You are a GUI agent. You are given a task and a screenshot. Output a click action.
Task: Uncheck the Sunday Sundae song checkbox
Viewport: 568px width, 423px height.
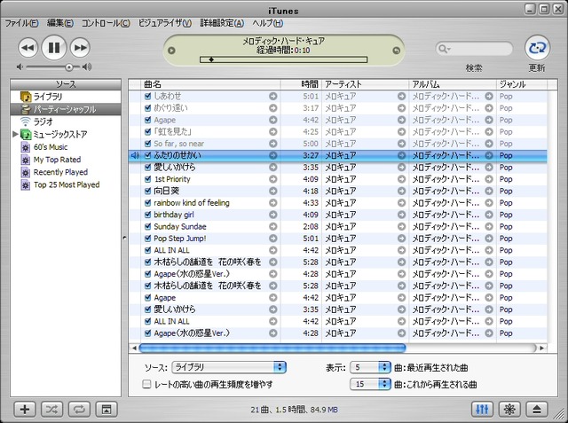(x=148, y=226)
